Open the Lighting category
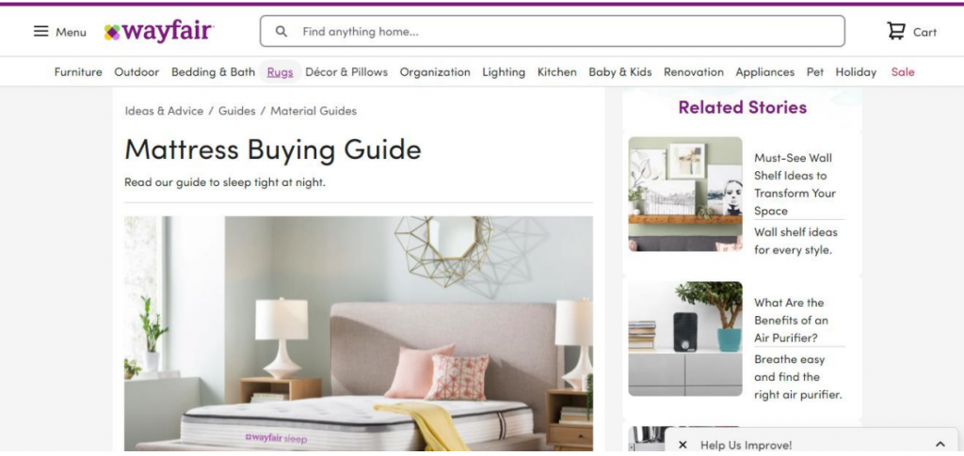Image resolution: width=964 pixels, height=456 pixels. (504, 71)
